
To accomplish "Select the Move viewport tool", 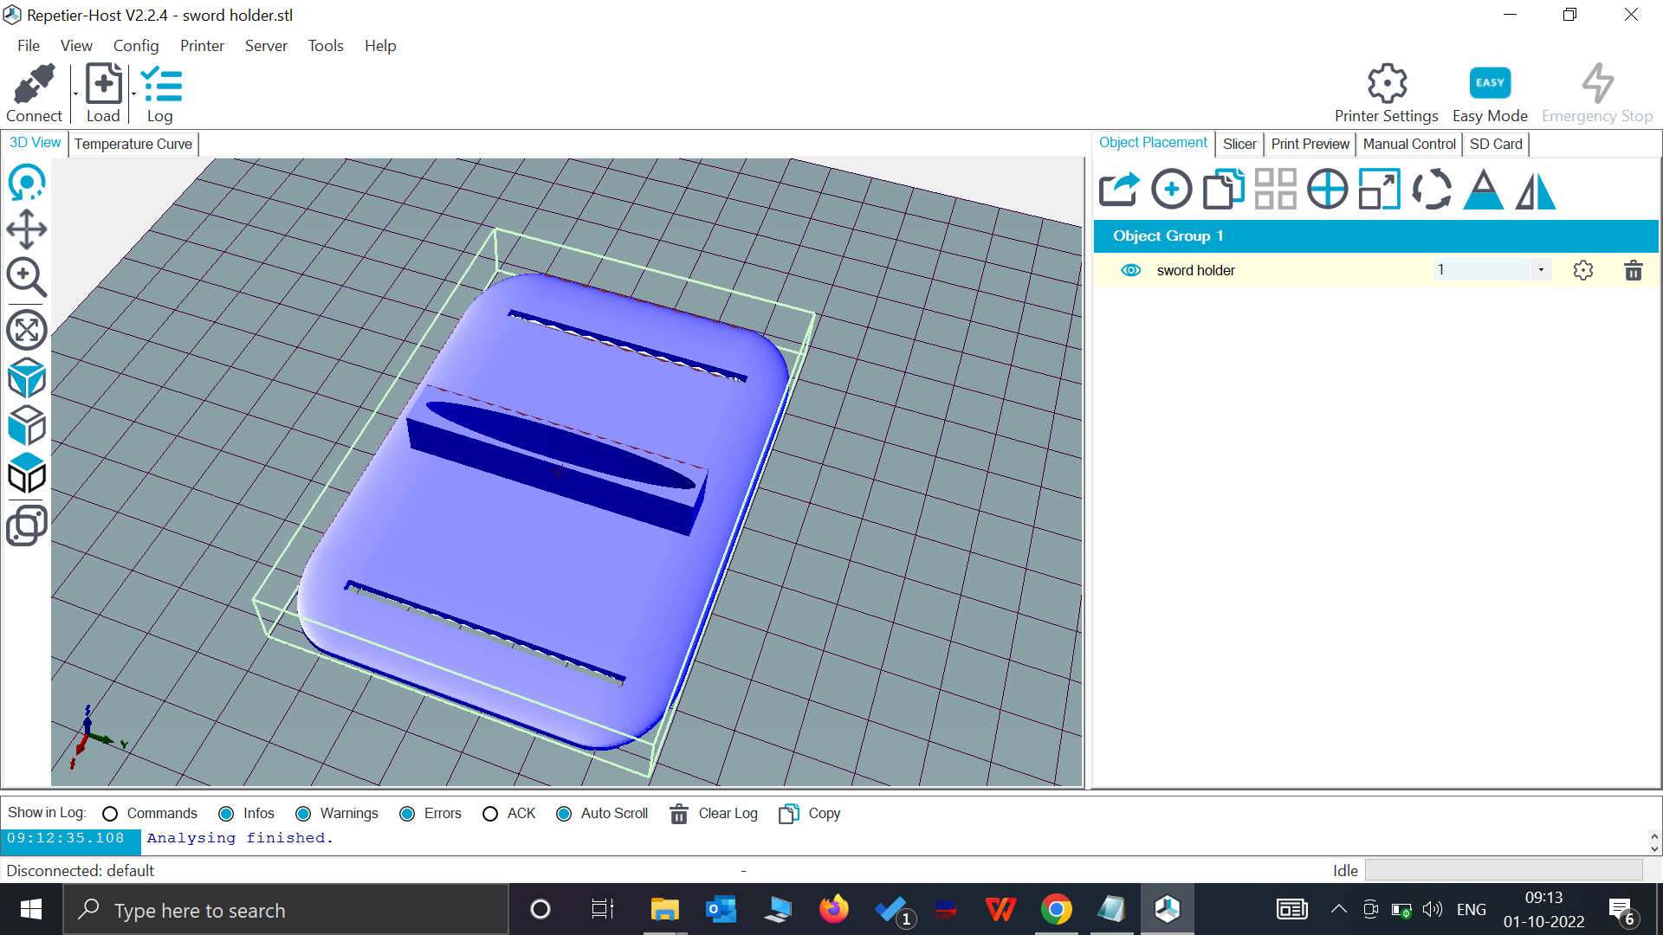I will point(26,230).
